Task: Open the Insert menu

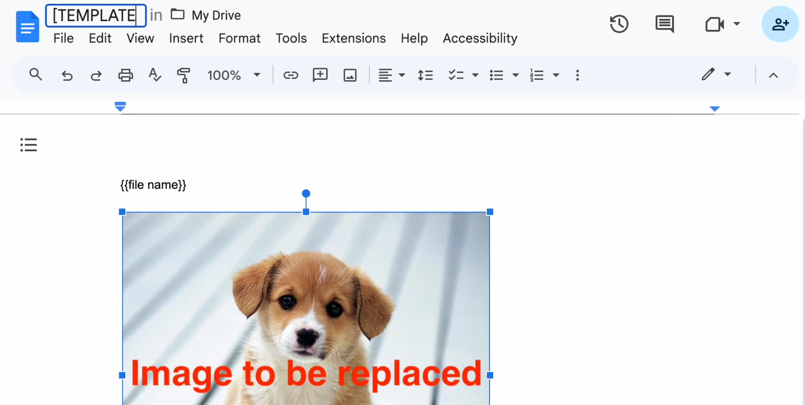Action: pyautogui.click(x=186, y=38)
